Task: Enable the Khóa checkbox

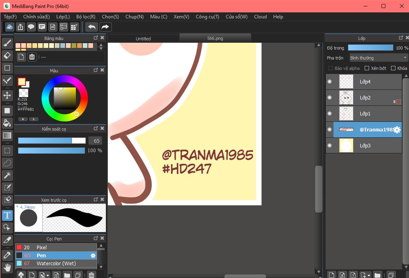Action: [x=393, y=68]
